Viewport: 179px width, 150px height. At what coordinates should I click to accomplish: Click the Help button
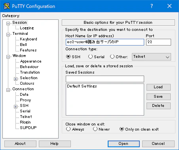(55, 144)
